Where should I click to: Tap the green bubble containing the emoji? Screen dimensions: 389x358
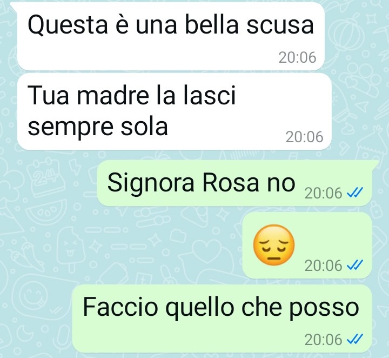coord(307,245)
